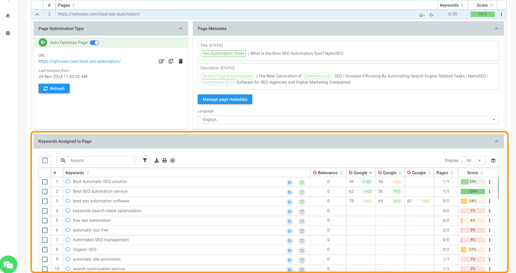Screen dimensions: 516x273
Task: Click the Generative AI keyword tag
Action: 318,76
